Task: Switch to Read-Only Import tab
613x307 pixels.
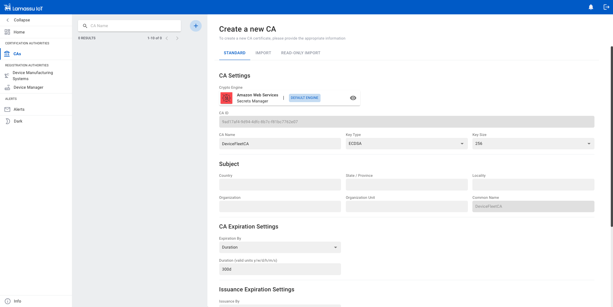Action: coord(300,53)
